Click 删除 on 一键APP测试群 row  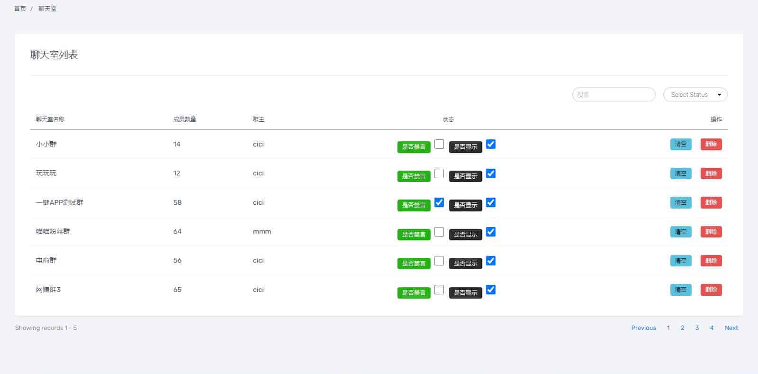711,202
